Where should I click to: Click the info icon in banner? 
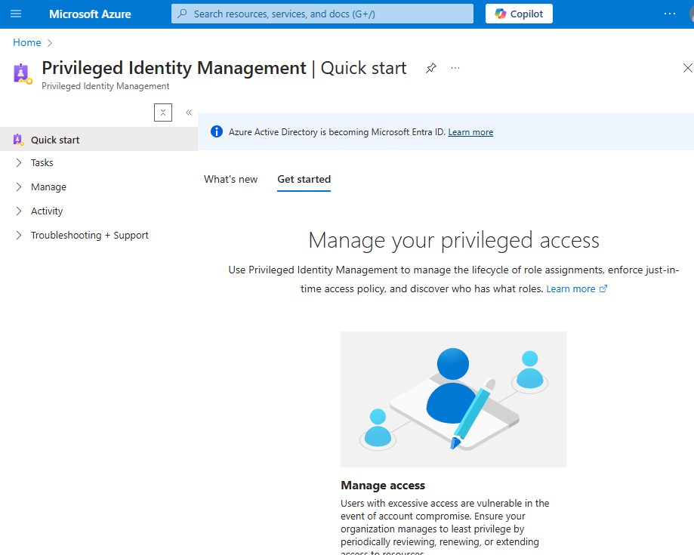tap(217, 131)
